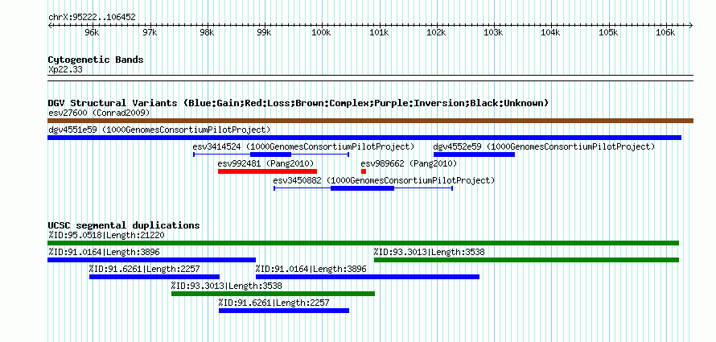Viewport: 716px width, 342px height.
Task: Click the 98k ruler tick label
Action: pos(207,33)
